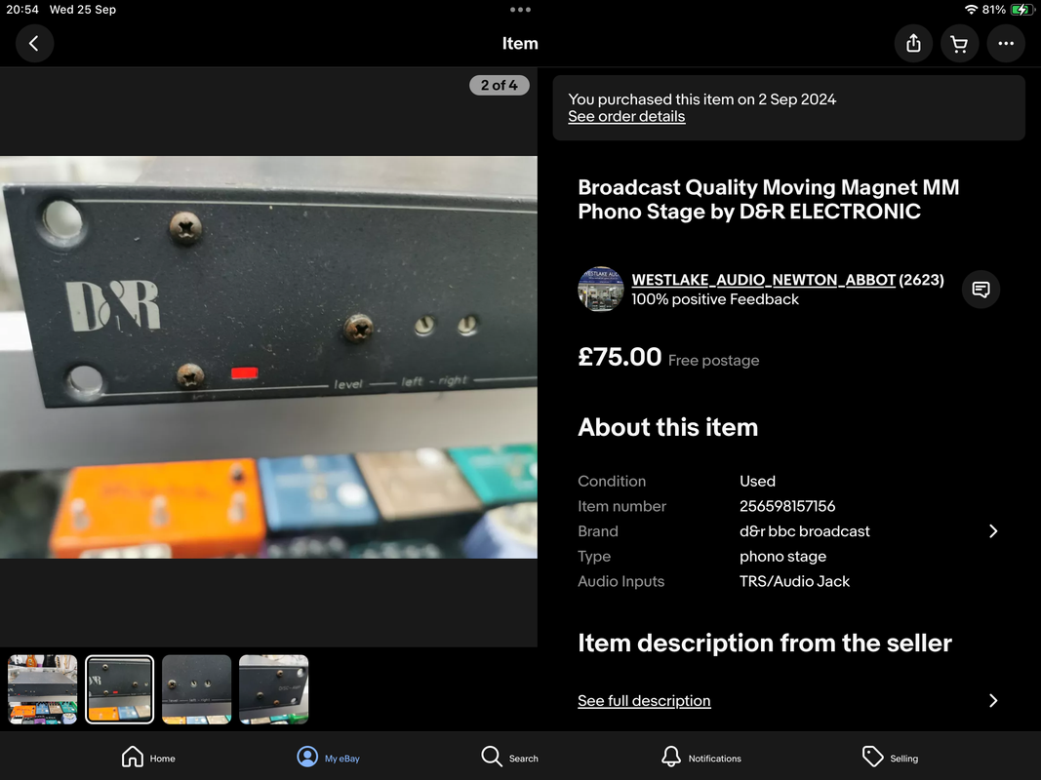Tap the Free postage label

[x=714, y=361]
